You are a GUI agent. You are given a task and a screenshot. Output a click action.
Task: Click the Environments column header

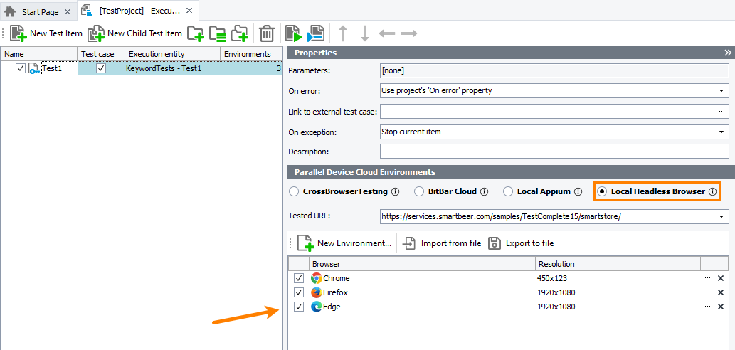[x=247, y=54]
